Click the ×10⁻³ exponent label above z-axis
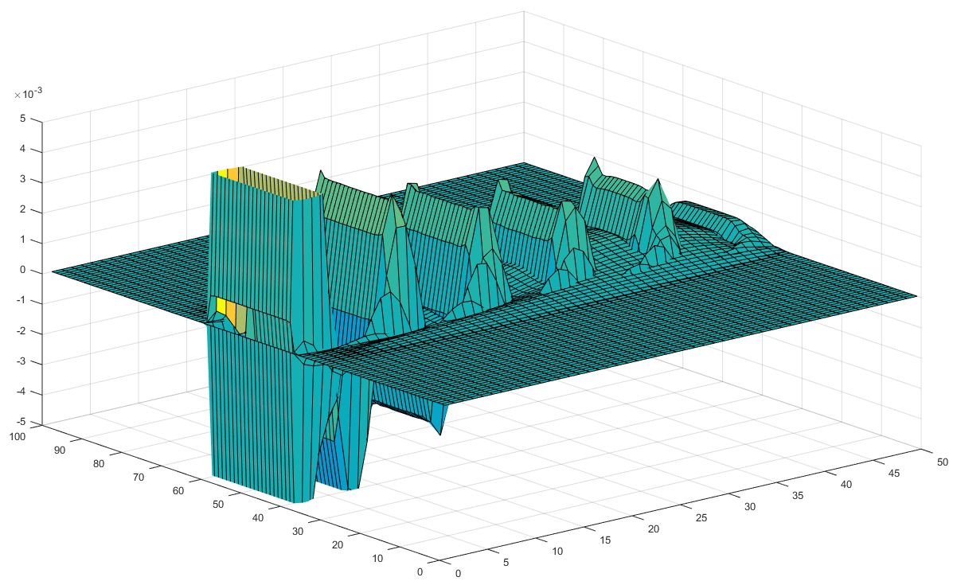Viewport: 957px width, 585px height. (x=28, y=95)
